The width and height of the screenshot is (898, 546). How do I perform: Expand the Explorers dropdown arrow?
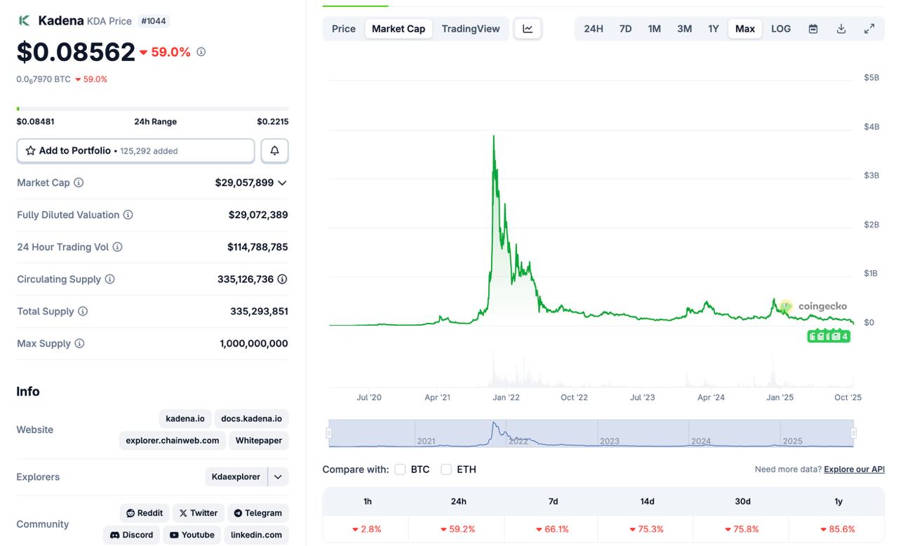278,477
